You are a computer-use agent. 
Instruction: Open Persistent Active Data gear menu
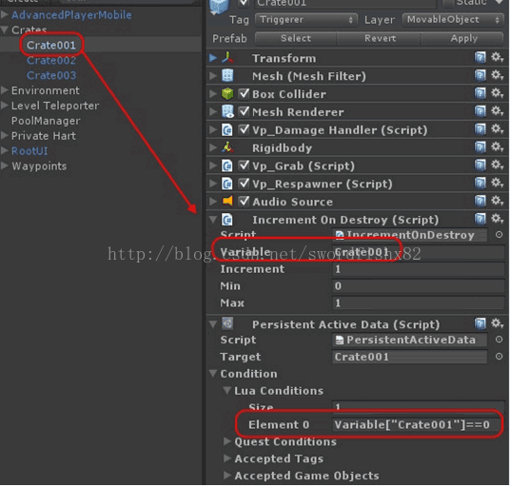pyautogui.click(x=497, y=323)
